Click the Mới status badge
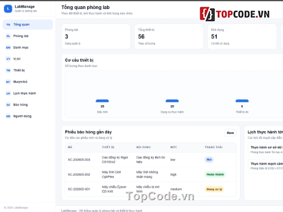 [x=209, y=159]
